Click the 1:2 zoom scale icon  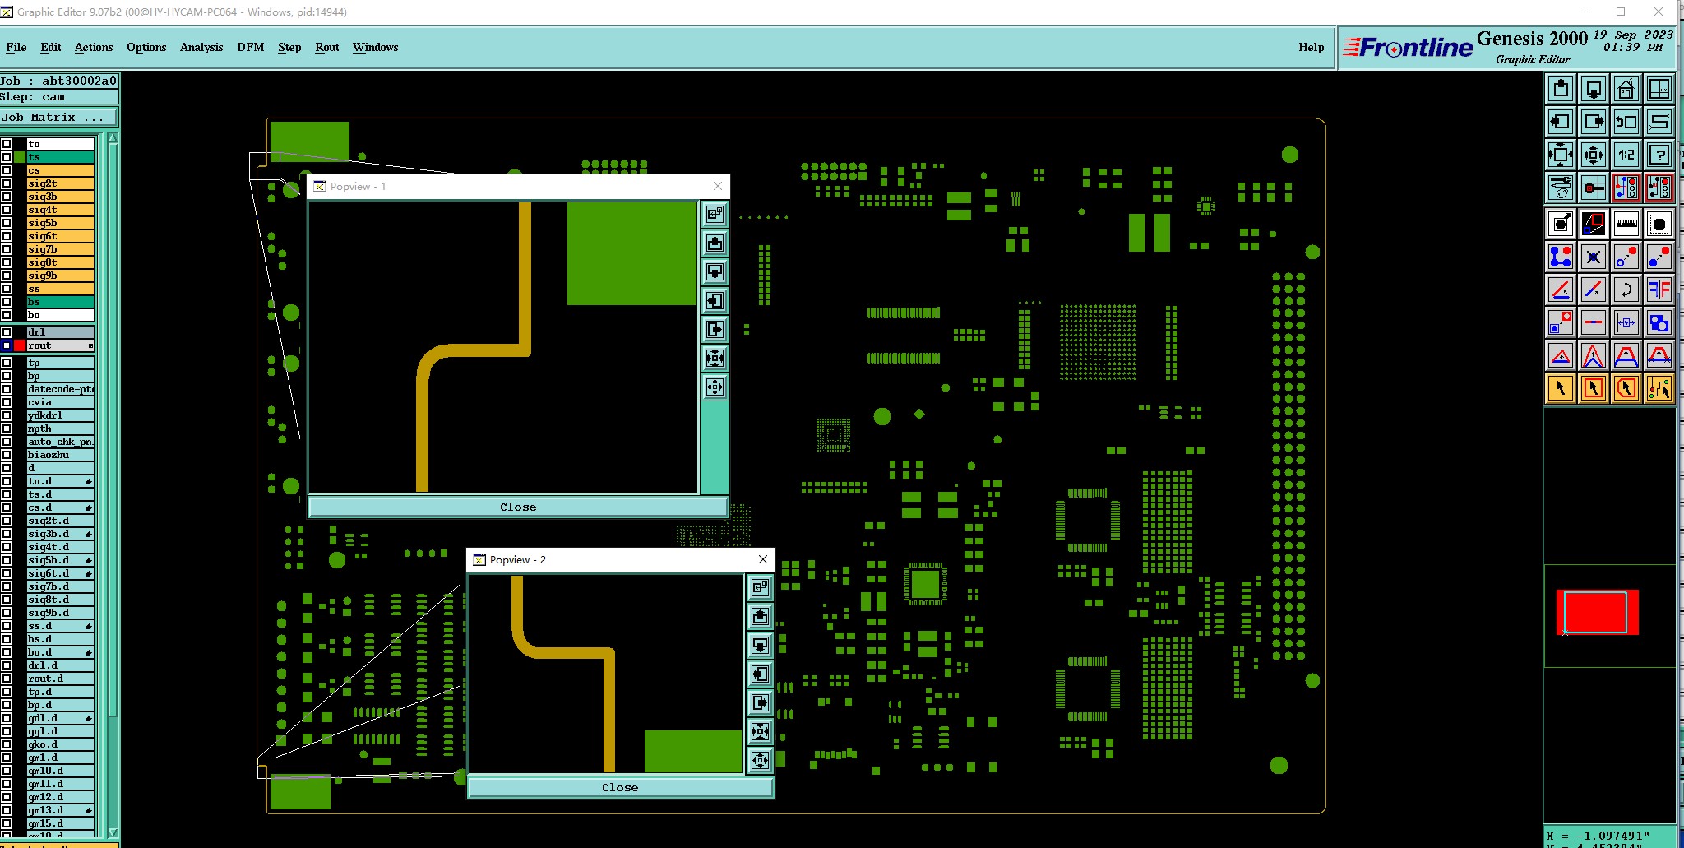[1626, 155]
